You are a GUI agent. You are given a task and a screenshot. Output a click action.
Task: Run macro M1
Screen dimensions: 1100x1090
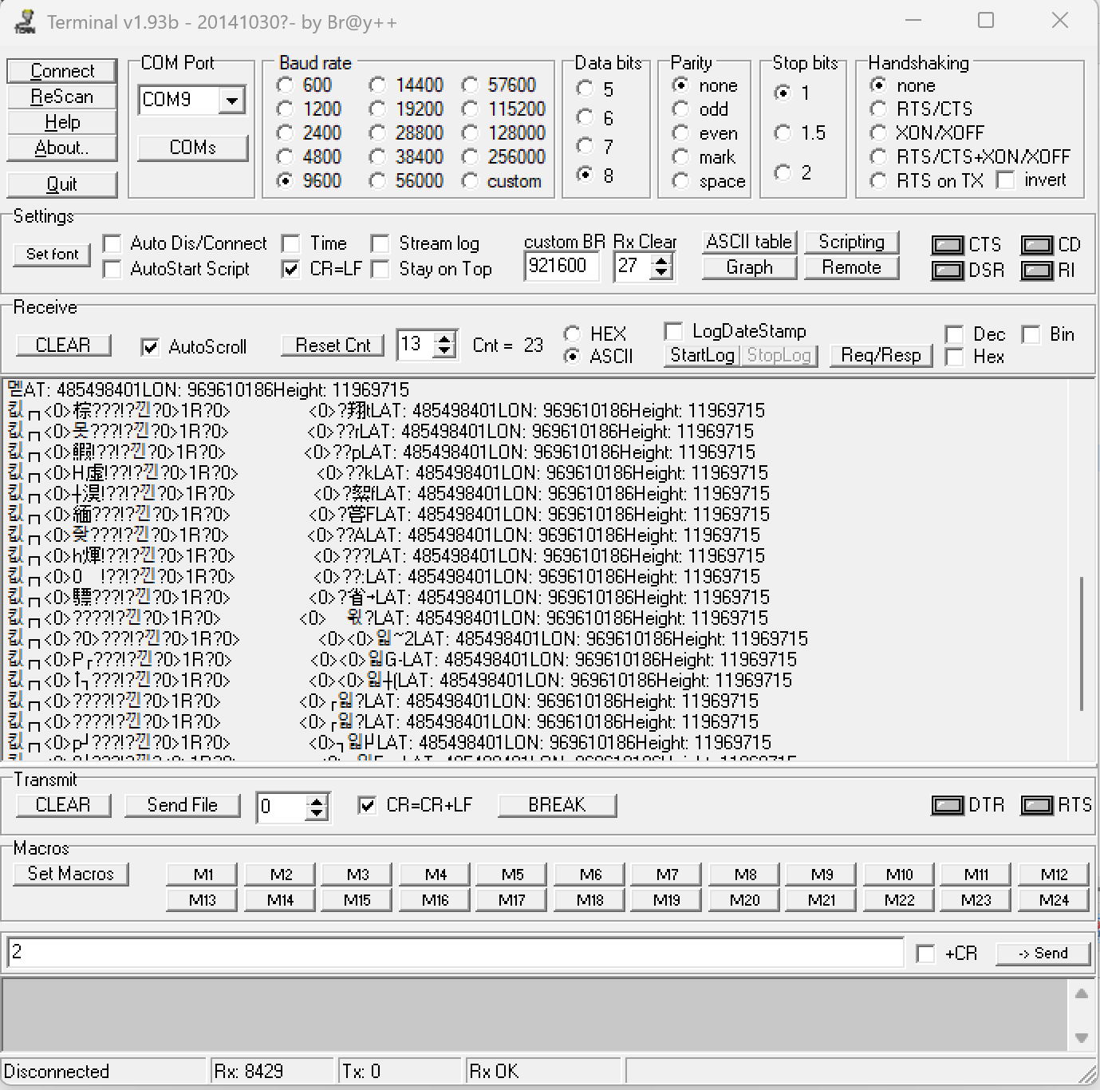[203, 875]
